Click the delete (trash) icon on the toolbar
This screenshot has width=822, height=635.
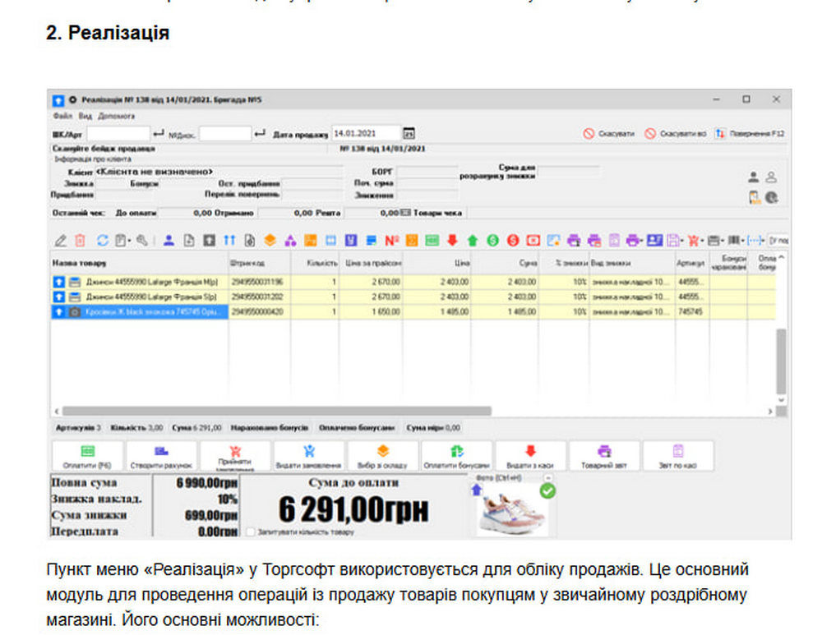click(x=79, y=239)
